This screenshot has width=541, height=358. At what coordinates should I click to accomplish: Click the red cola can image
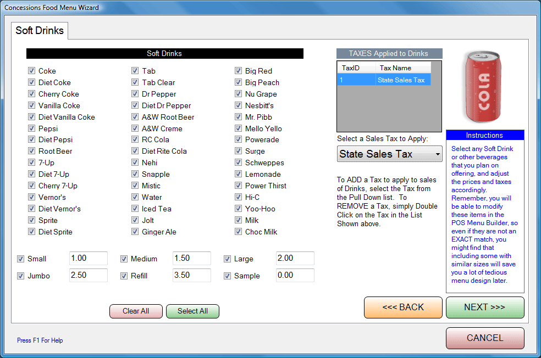[483, 87]
